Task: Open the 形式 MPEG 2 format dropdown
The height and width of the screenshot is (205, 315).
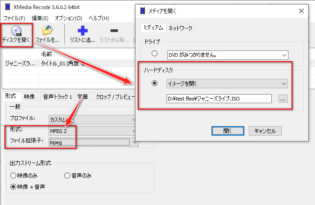Action: 92,131
